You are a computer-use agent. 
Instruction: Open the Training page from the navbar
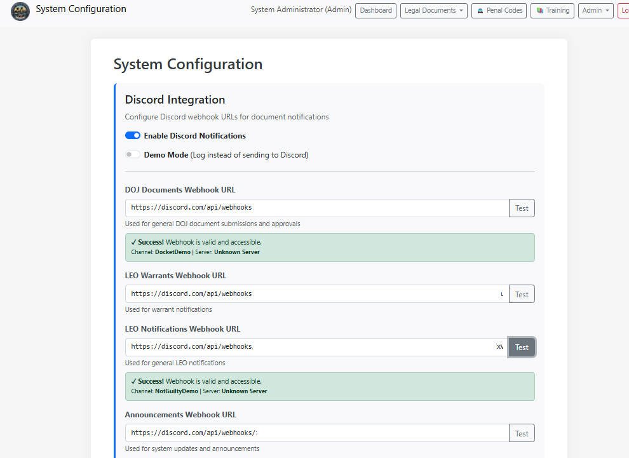pyautogui.click(x=552, y=10)
